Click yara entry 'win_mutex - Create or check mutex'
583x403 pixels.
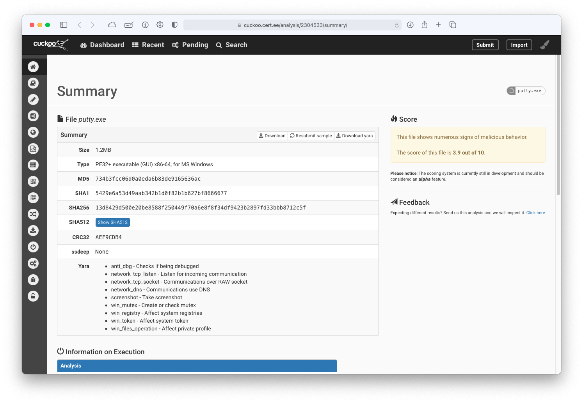click(153, 305)
